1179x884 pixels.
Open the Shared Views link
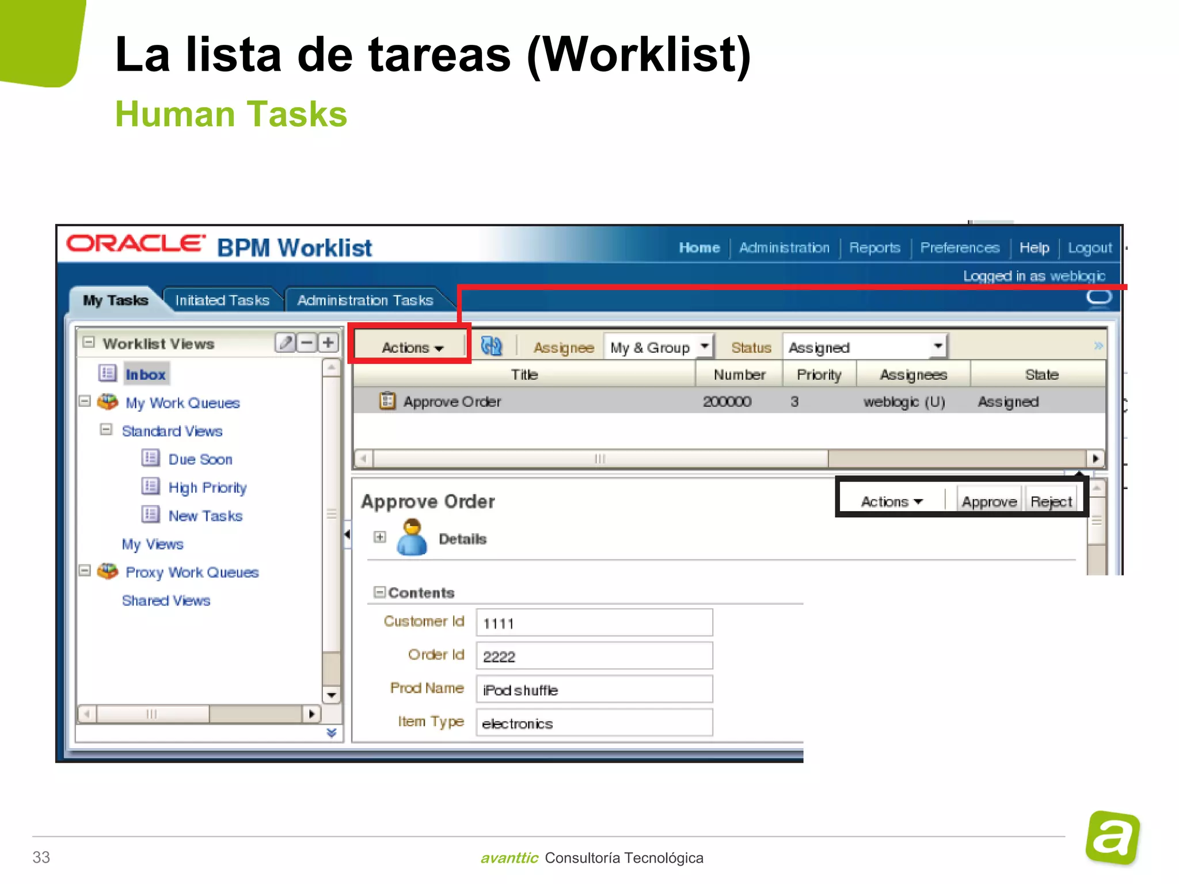(x=166, y=600)
